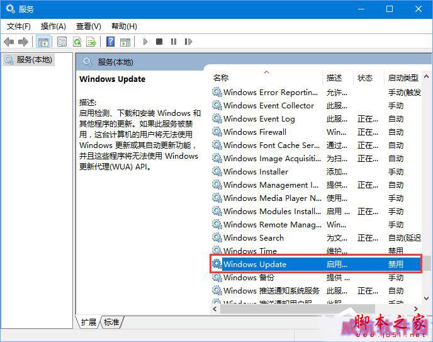Open the 查看(V) menu
This screenshot has width=433, height=342.
89,26
